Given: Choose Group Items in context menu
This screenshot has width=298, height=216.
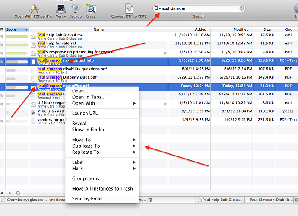Looking at the screenshot, I should [102, 178].
